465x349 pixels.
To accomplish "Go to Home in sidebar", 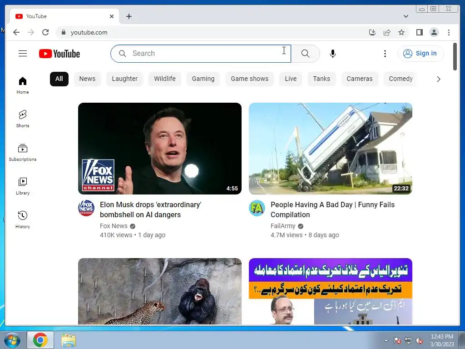I will [x=23, y=85].
